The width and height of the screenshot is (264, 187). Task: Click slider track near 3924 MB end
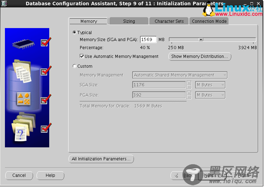252,40
